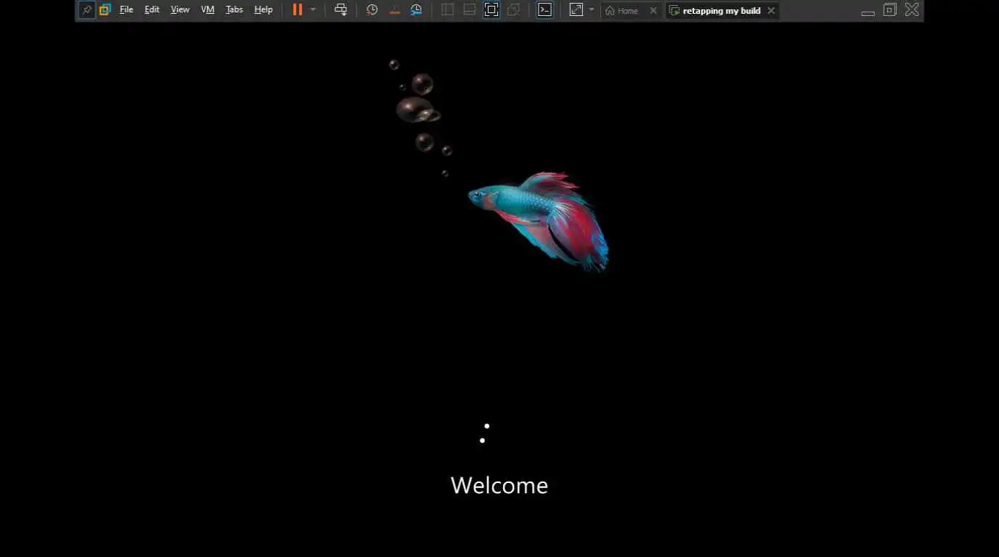Click the stretch guest display icon
999x557 pixels.
576,10
